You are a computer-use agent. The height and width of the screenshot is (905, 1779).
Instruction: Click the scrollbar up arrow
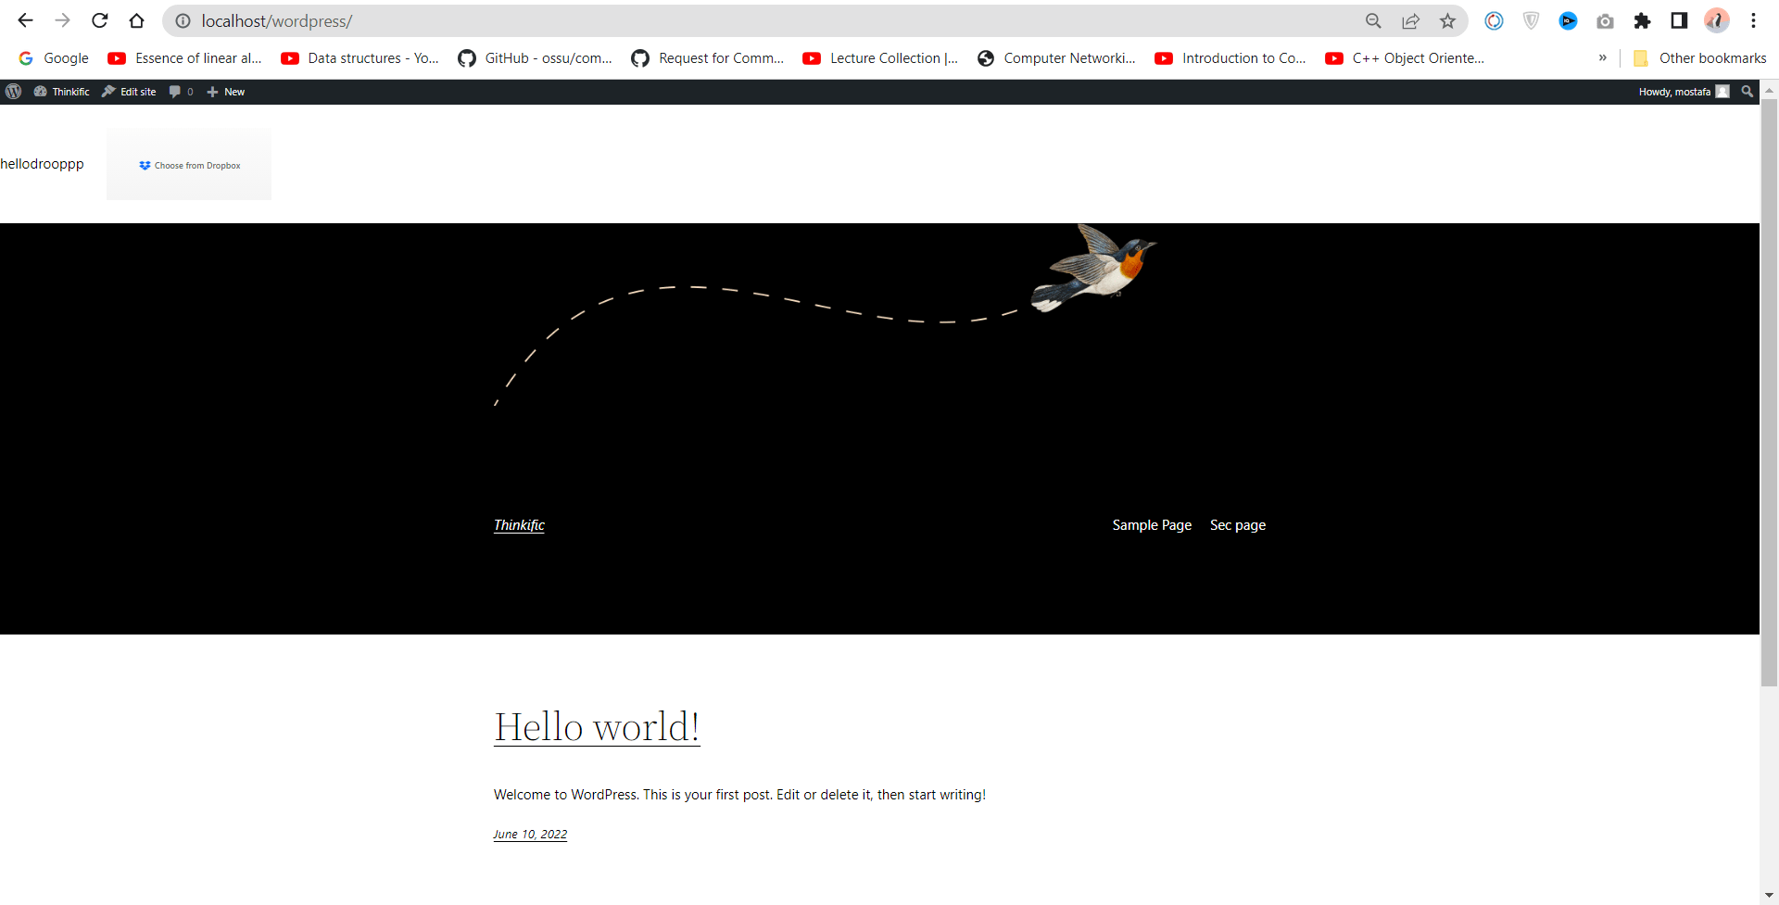click(1769, 90)
